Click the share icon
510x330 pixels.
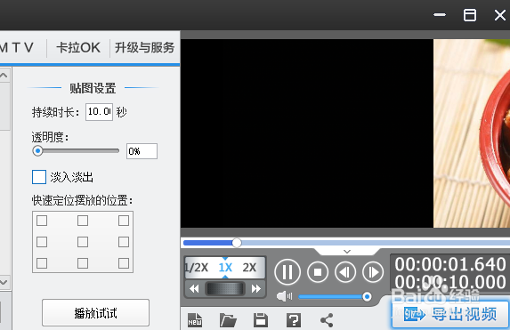pos(327,320)
